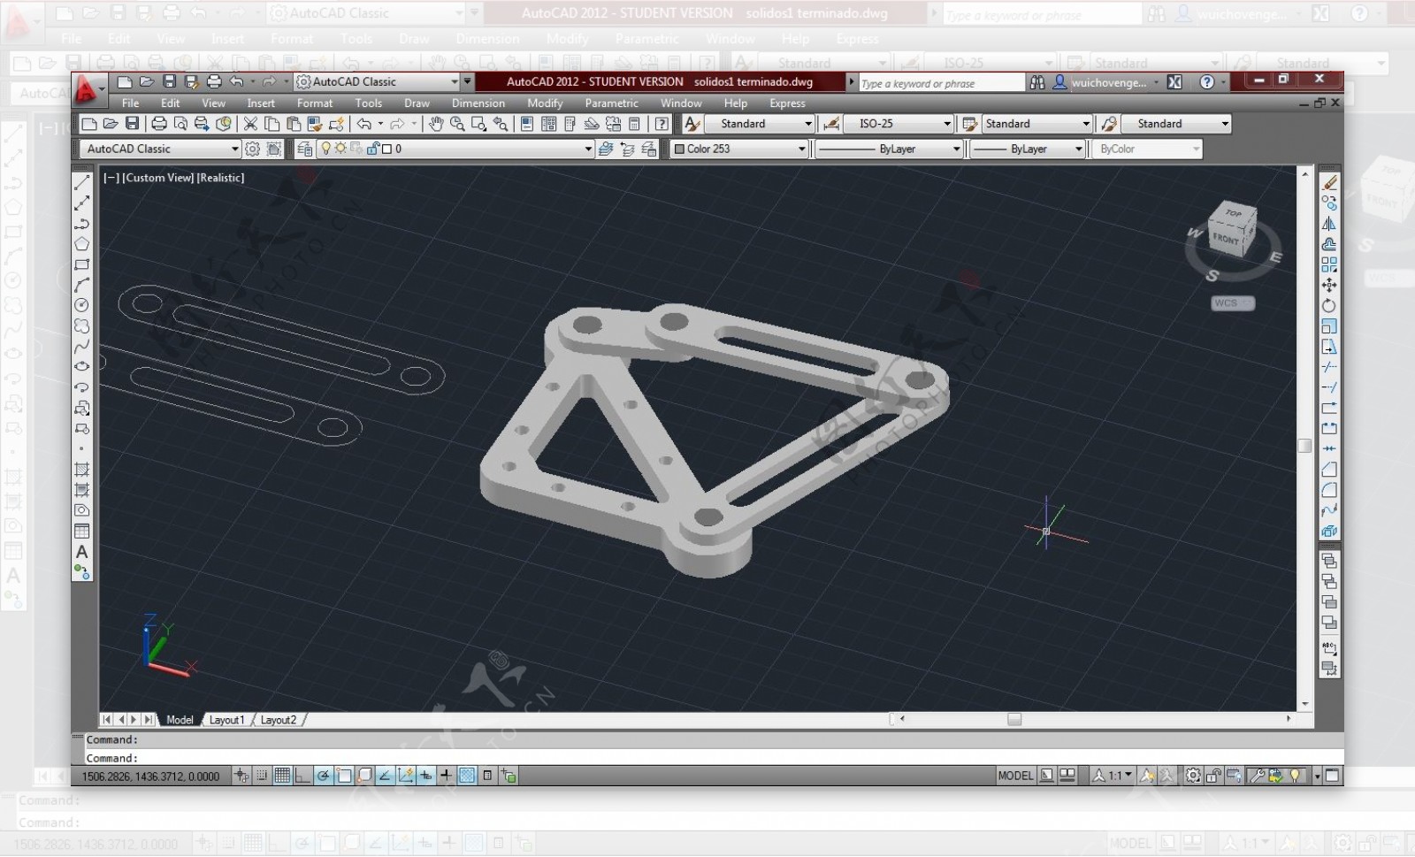
Task: Click the ViewCube TOP face
Action: (x=1234, y=213)
